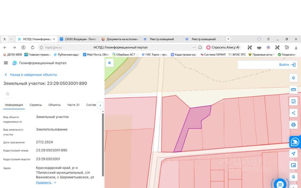The image size is (301, 188).
Task: Expand the address with Развернуть chevron
Action: pos(55,183)
